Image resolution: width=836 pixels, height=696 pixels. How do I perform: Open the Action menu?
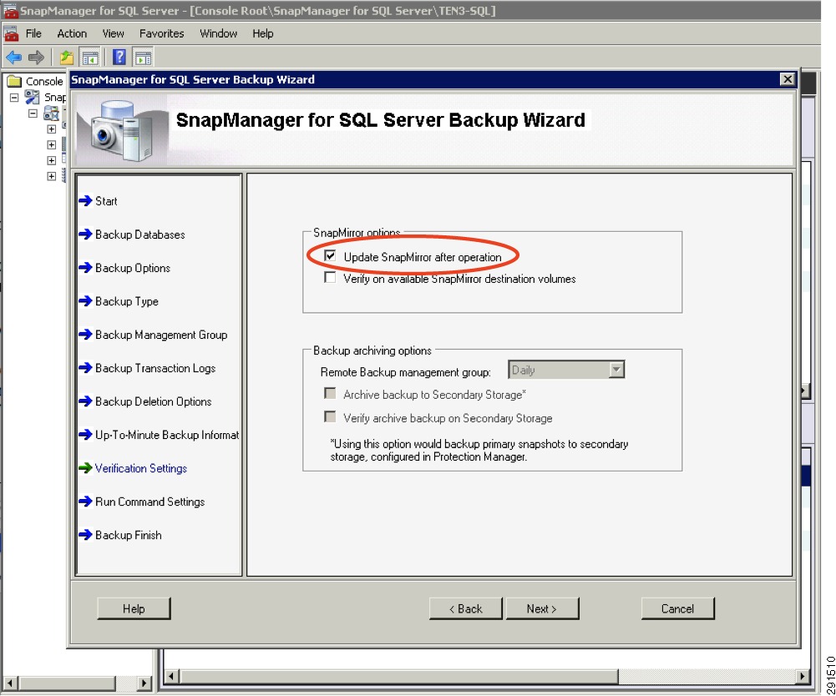(x=72, y=33)
